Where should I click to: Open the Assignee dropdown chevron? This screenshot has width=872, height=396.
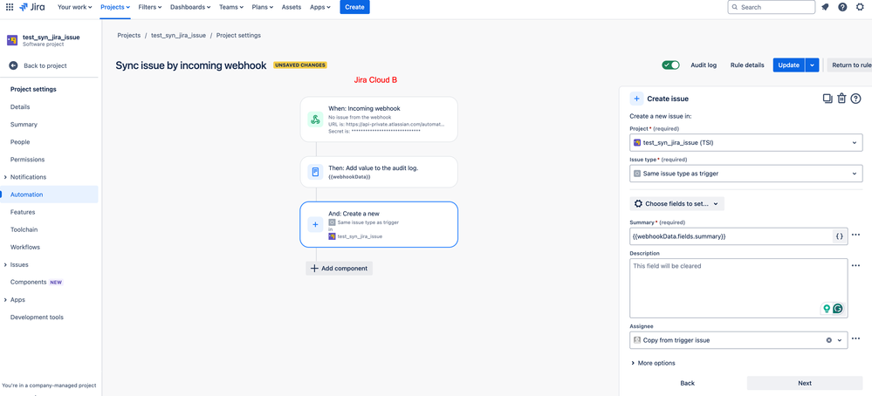pos(840,340)
